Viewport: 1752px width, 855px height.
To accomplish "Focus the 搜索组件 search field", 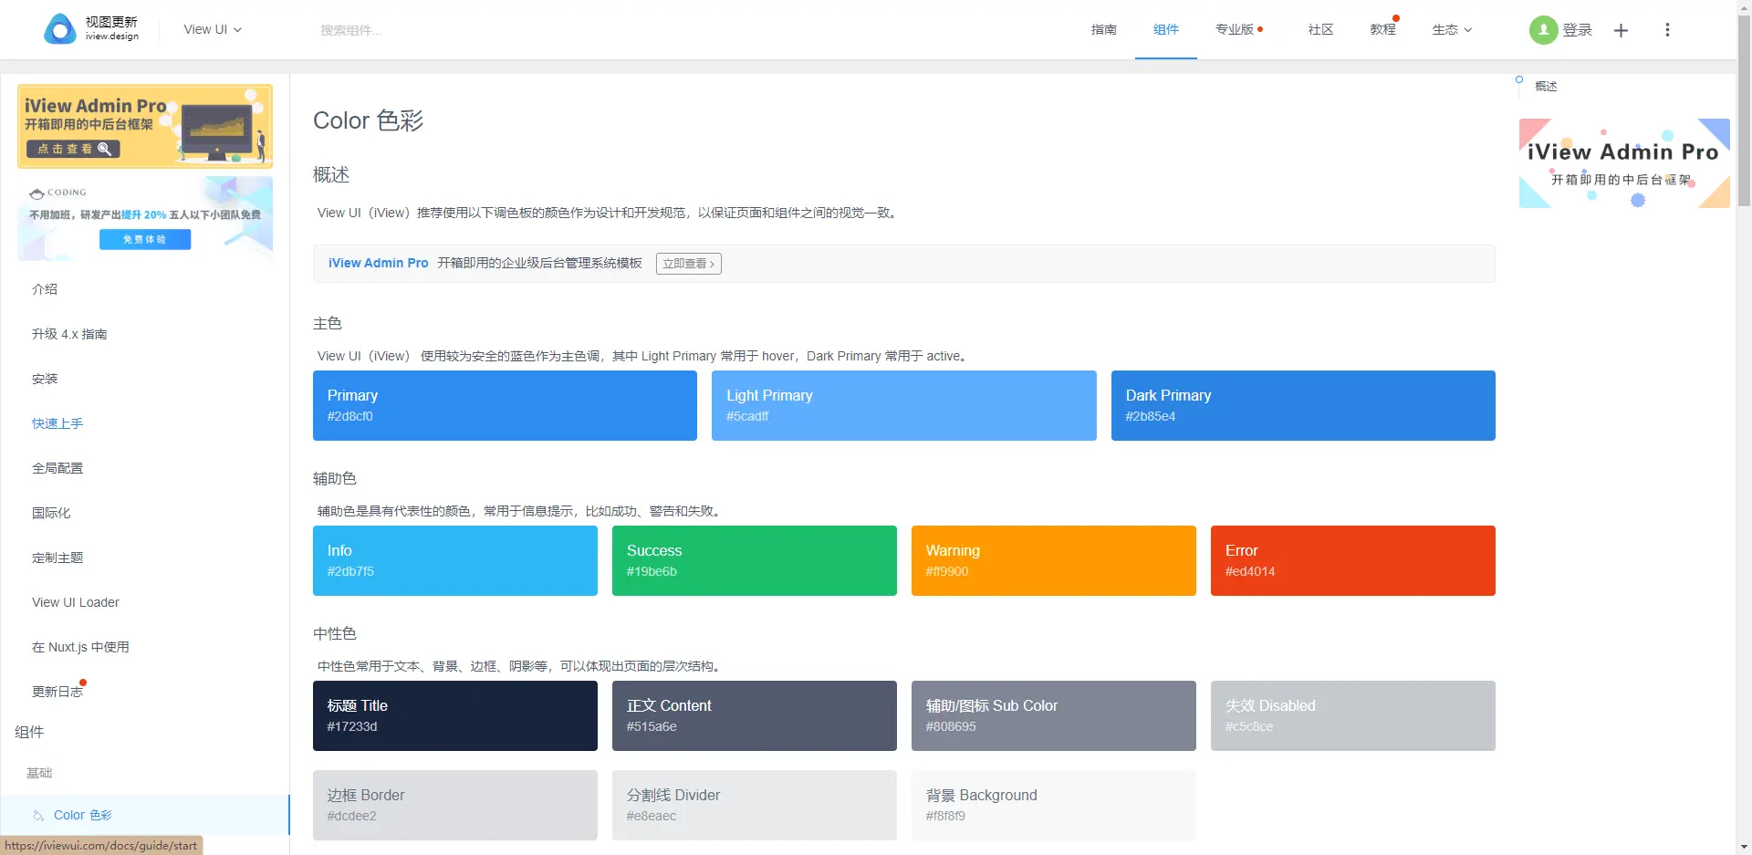I will click(x=351, y=30).
